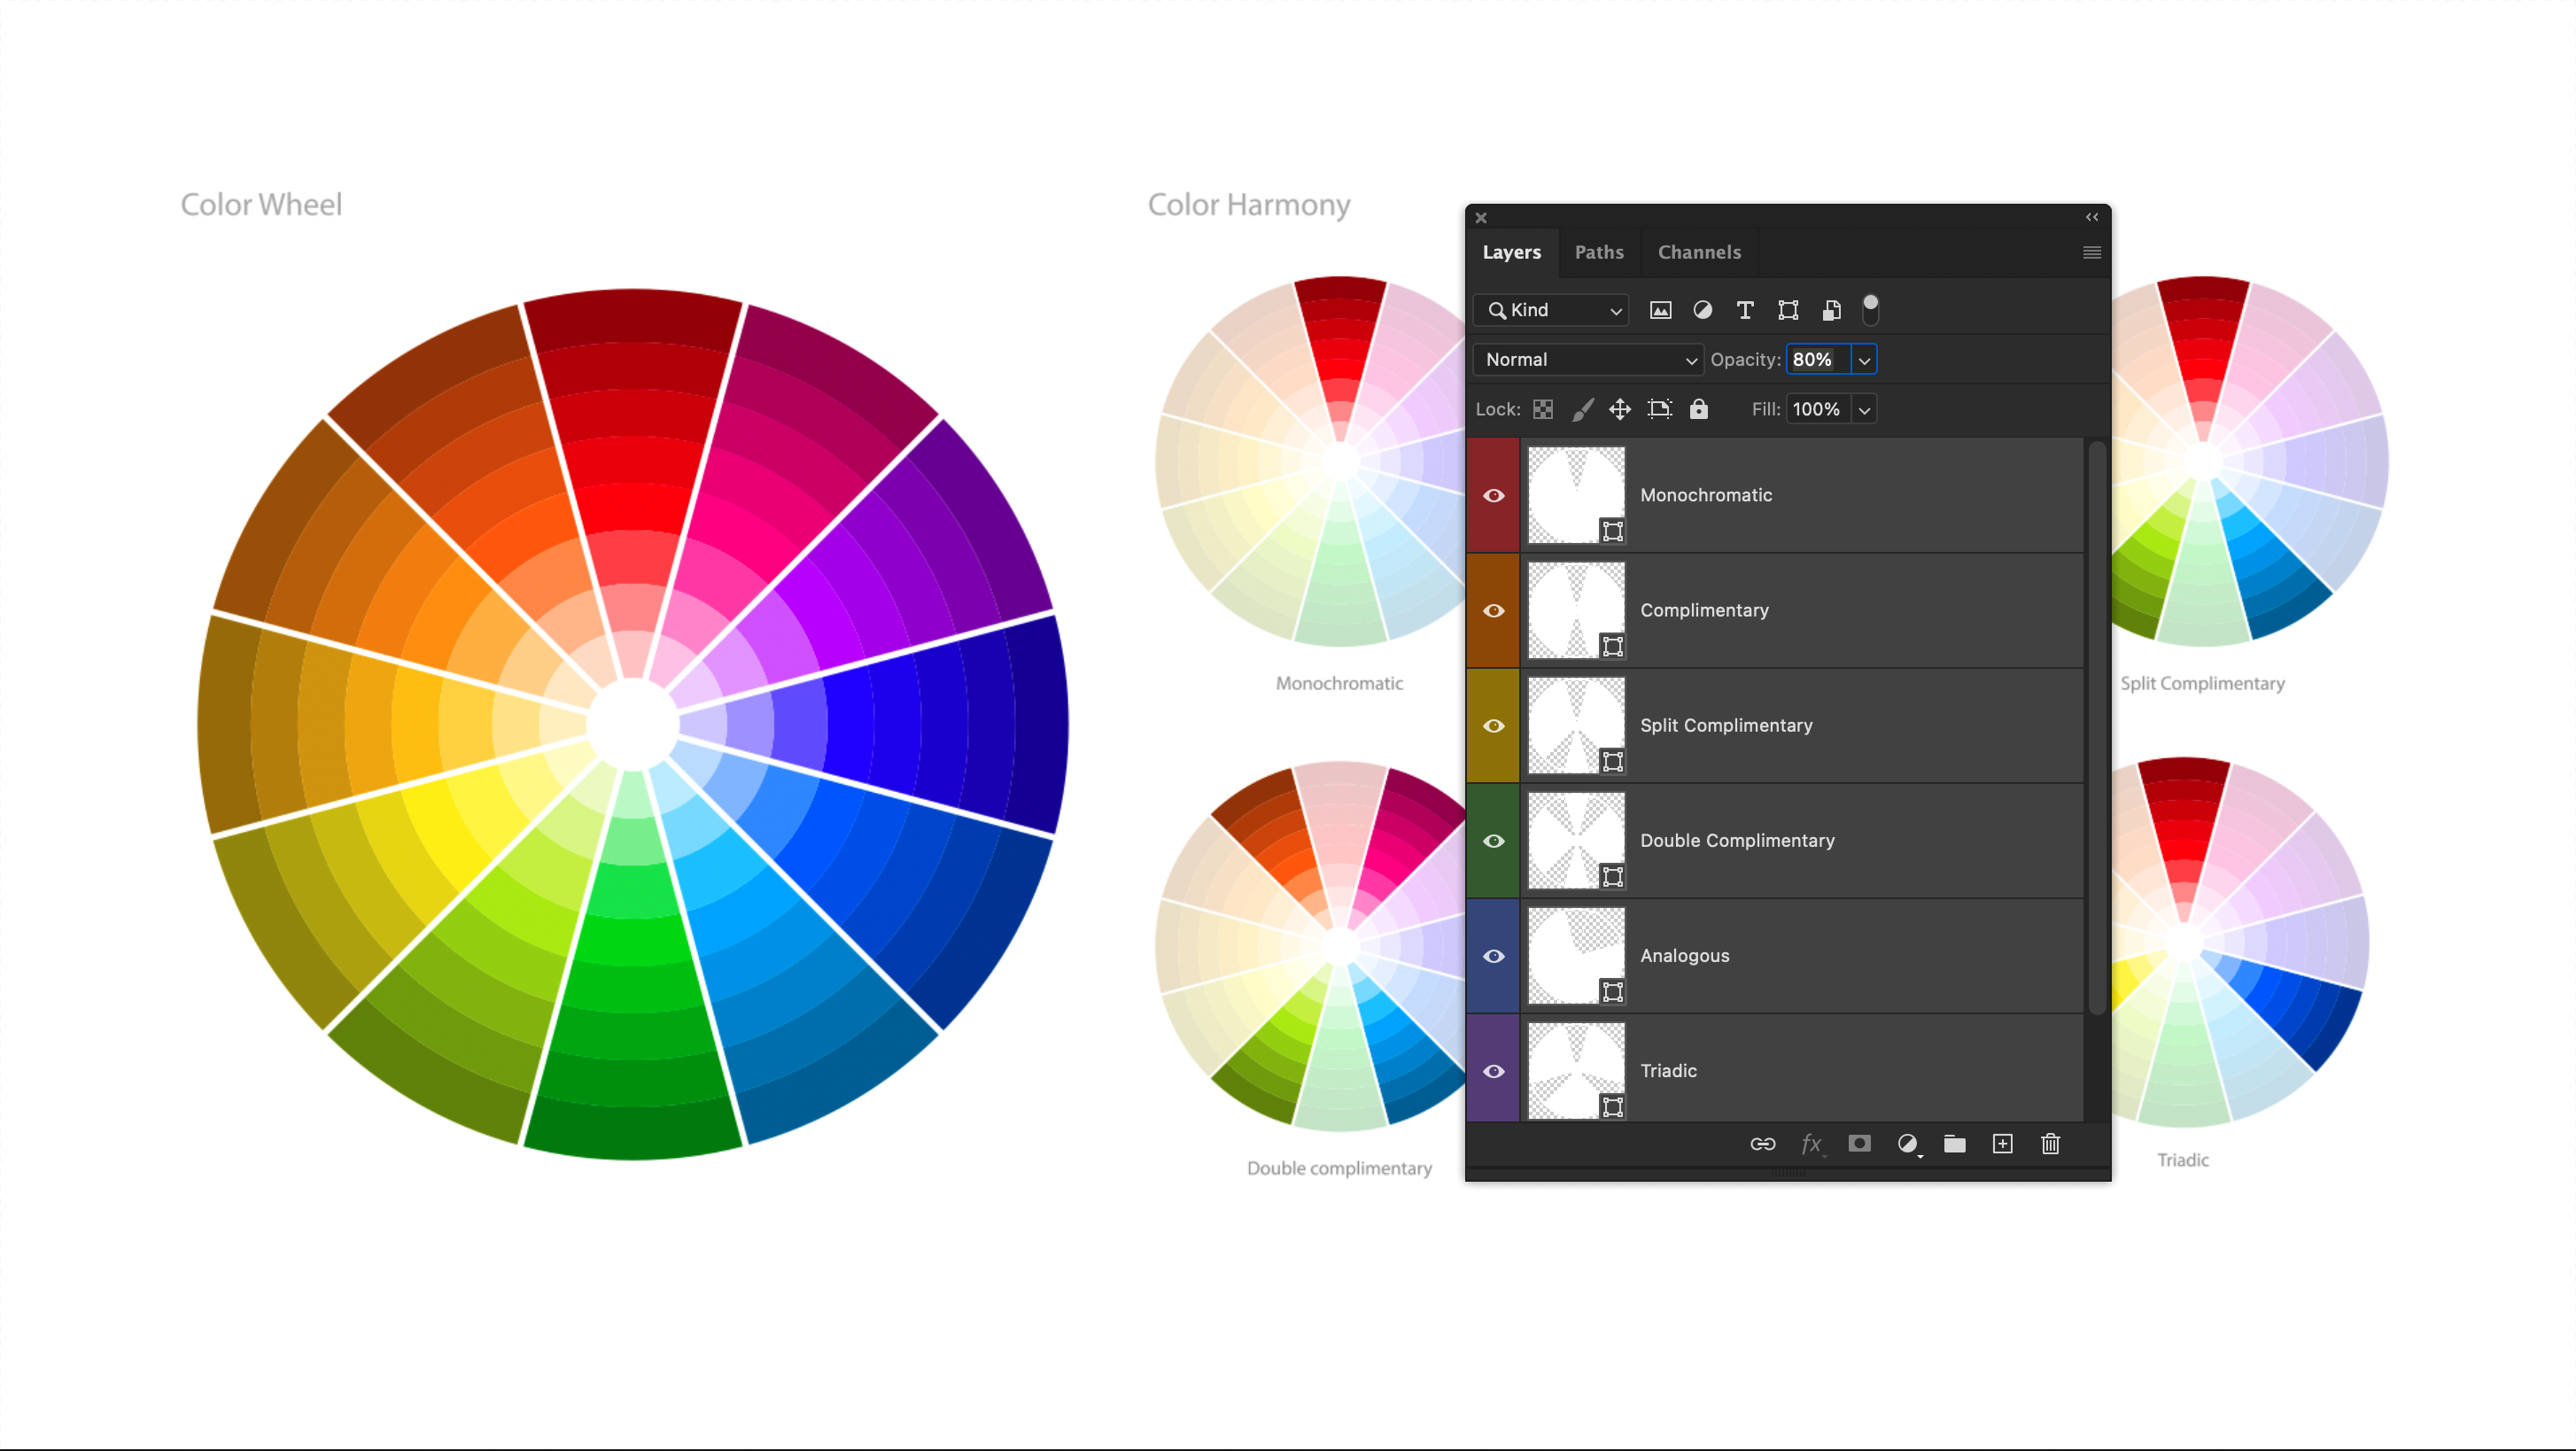The height and width of the screenshot is (1451, 2576).
Task: Select the Split Complimentary layer thumbnail
Action: [x=1576, y=725]
